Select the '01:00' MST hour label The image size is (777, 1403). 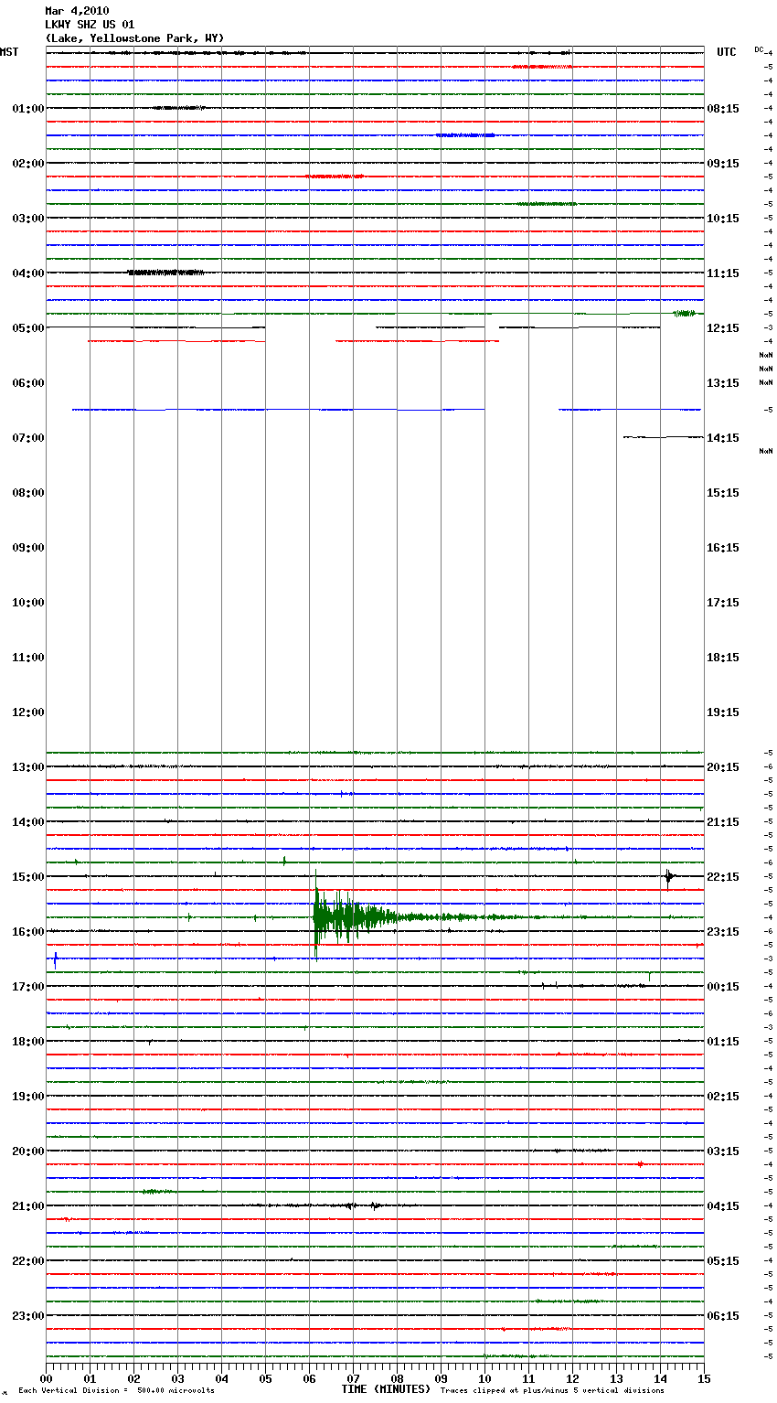(x=28, y=109)
